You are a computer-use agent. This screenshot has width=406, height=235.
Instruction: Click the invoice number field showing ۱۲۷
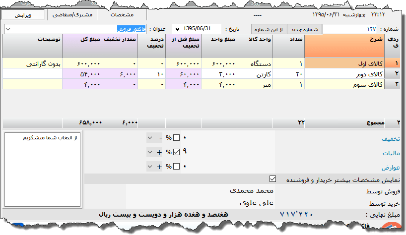tap(350, 29)
